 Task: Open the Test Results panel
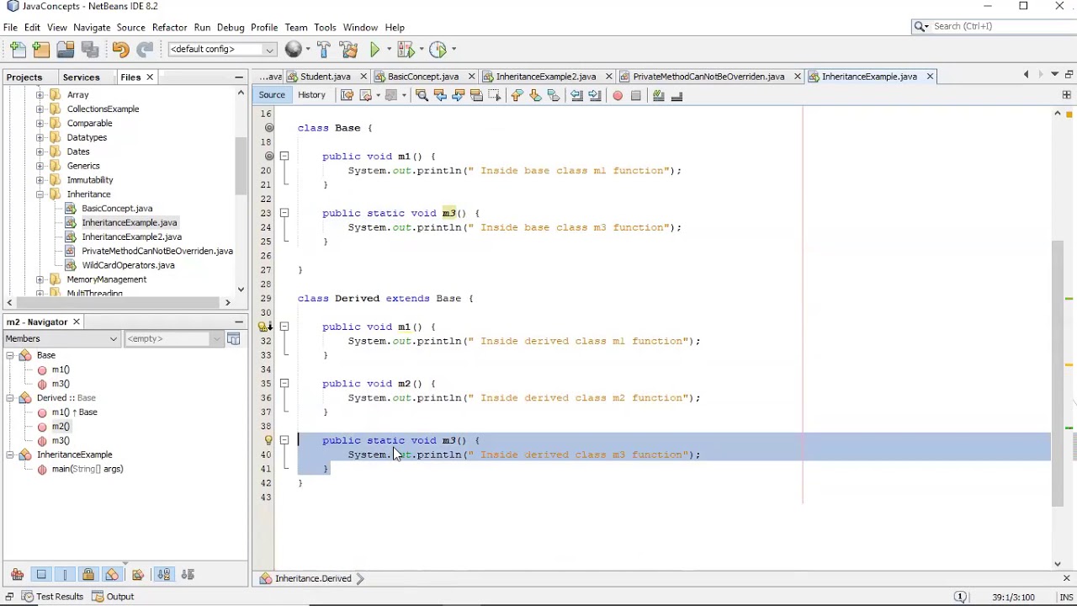(x=52, y=597)
